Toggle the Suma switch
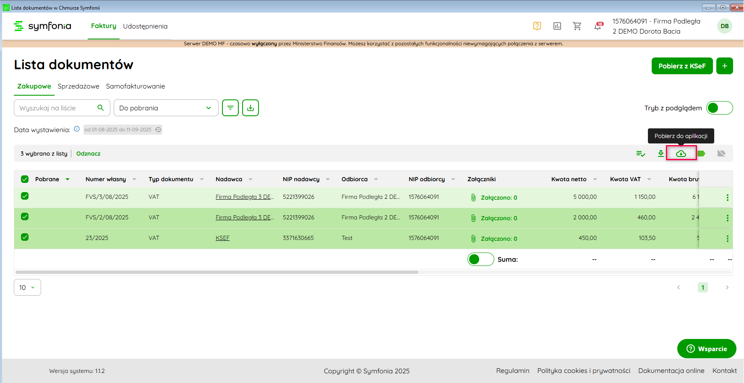This screenshot has height=383, width=744. [x=480, y=259]
